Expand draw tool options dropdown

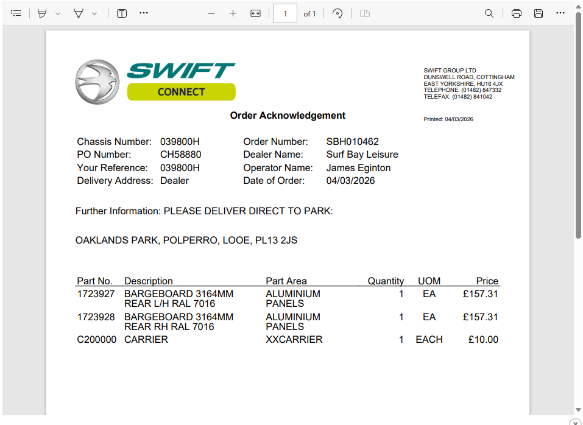coord(94,14)
